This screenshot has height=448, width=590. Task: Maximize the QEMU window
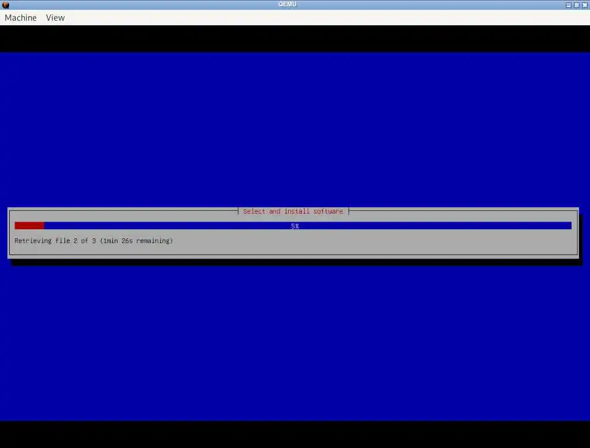(576, 5)
